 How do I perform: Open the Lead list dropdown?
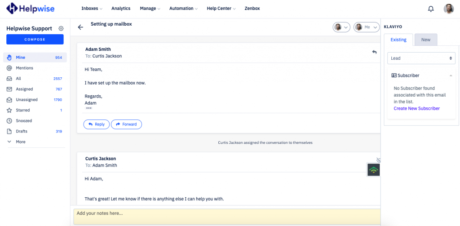pyautogui.click(x=421, y=58)
